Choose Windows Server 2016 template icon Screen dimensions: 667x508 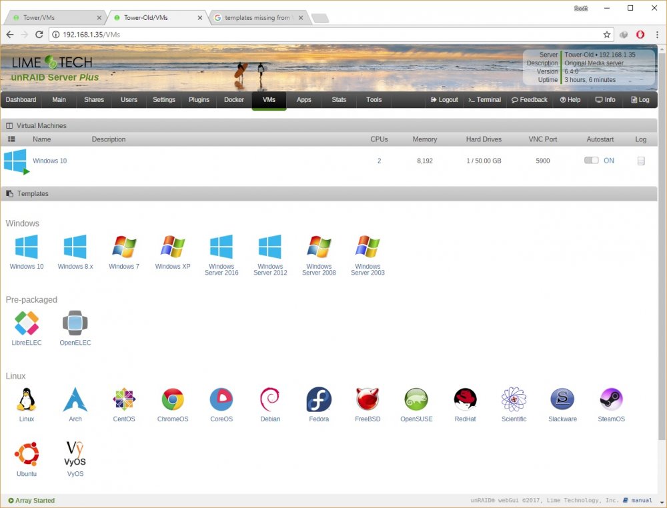(221, 247)
